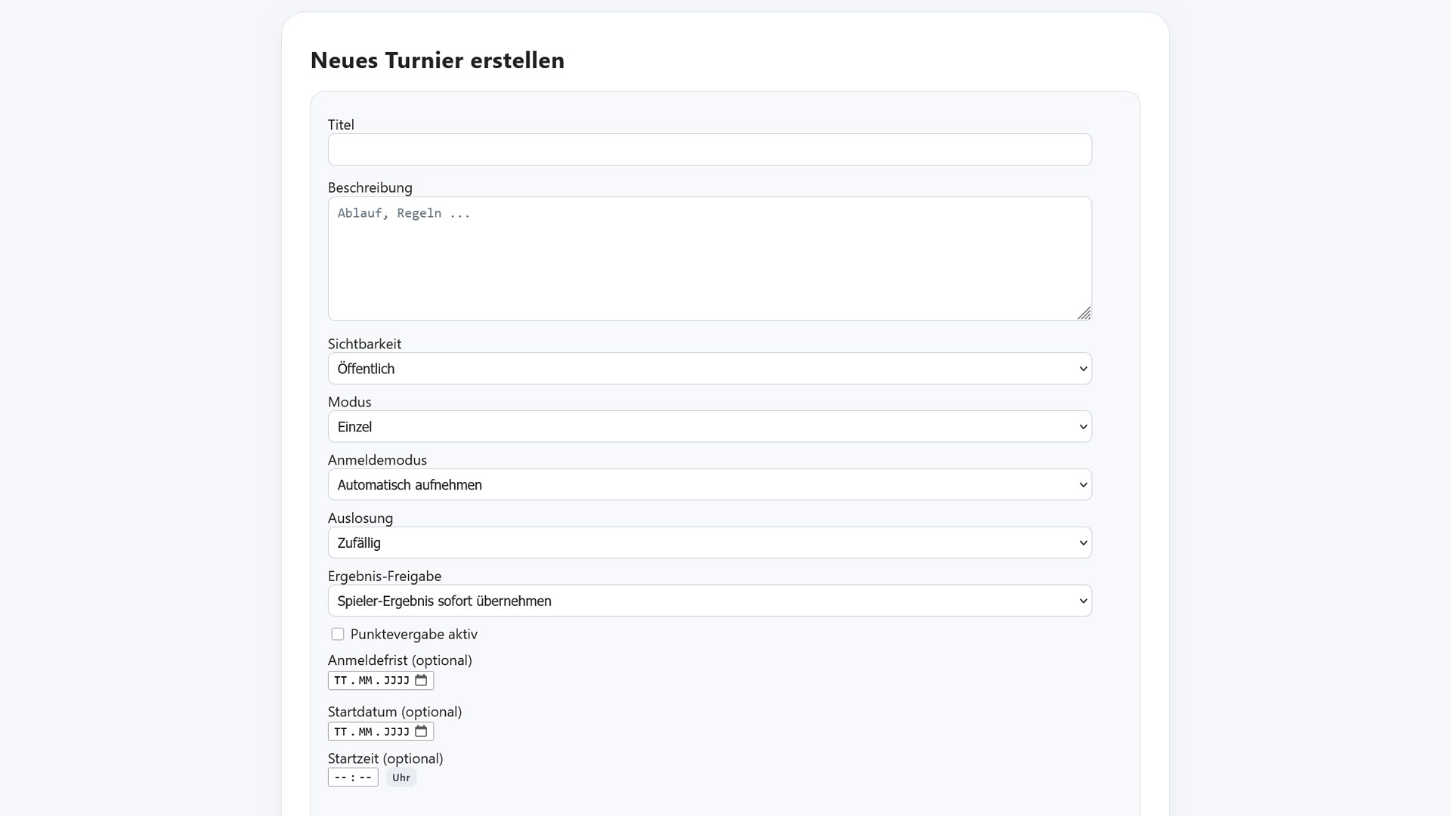The image size is (1451, 816).
Task: Open the Ergebnis-Freigabe dropdown
Action: pos(710,601)
